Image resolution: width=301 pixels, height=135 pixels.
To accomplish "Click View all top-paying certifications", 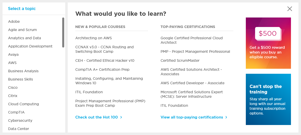I will pyautogui.click(x=192, y=117).
